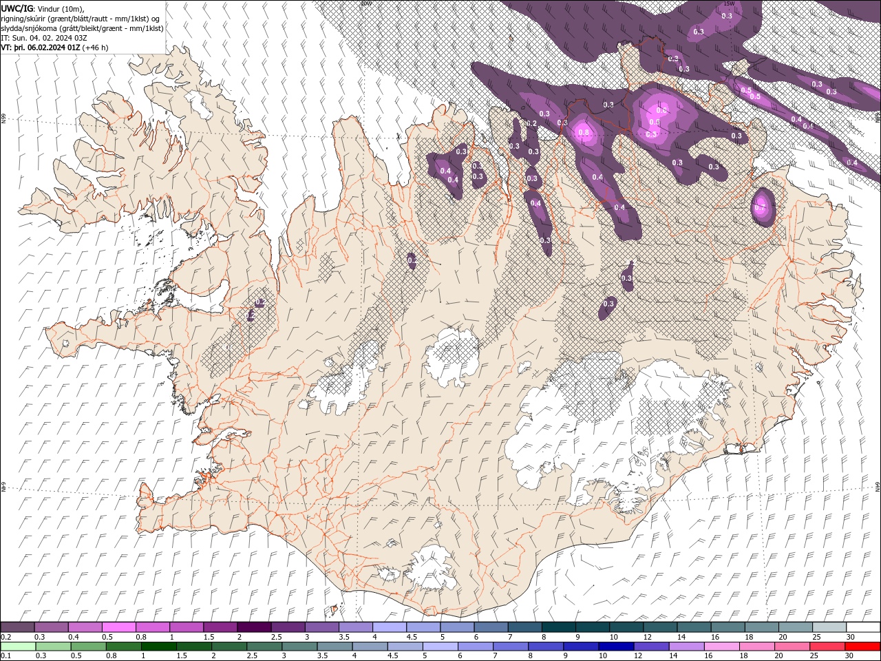
Task: Click the bottom legend swatch labeled 4
Action: [370, 647]
